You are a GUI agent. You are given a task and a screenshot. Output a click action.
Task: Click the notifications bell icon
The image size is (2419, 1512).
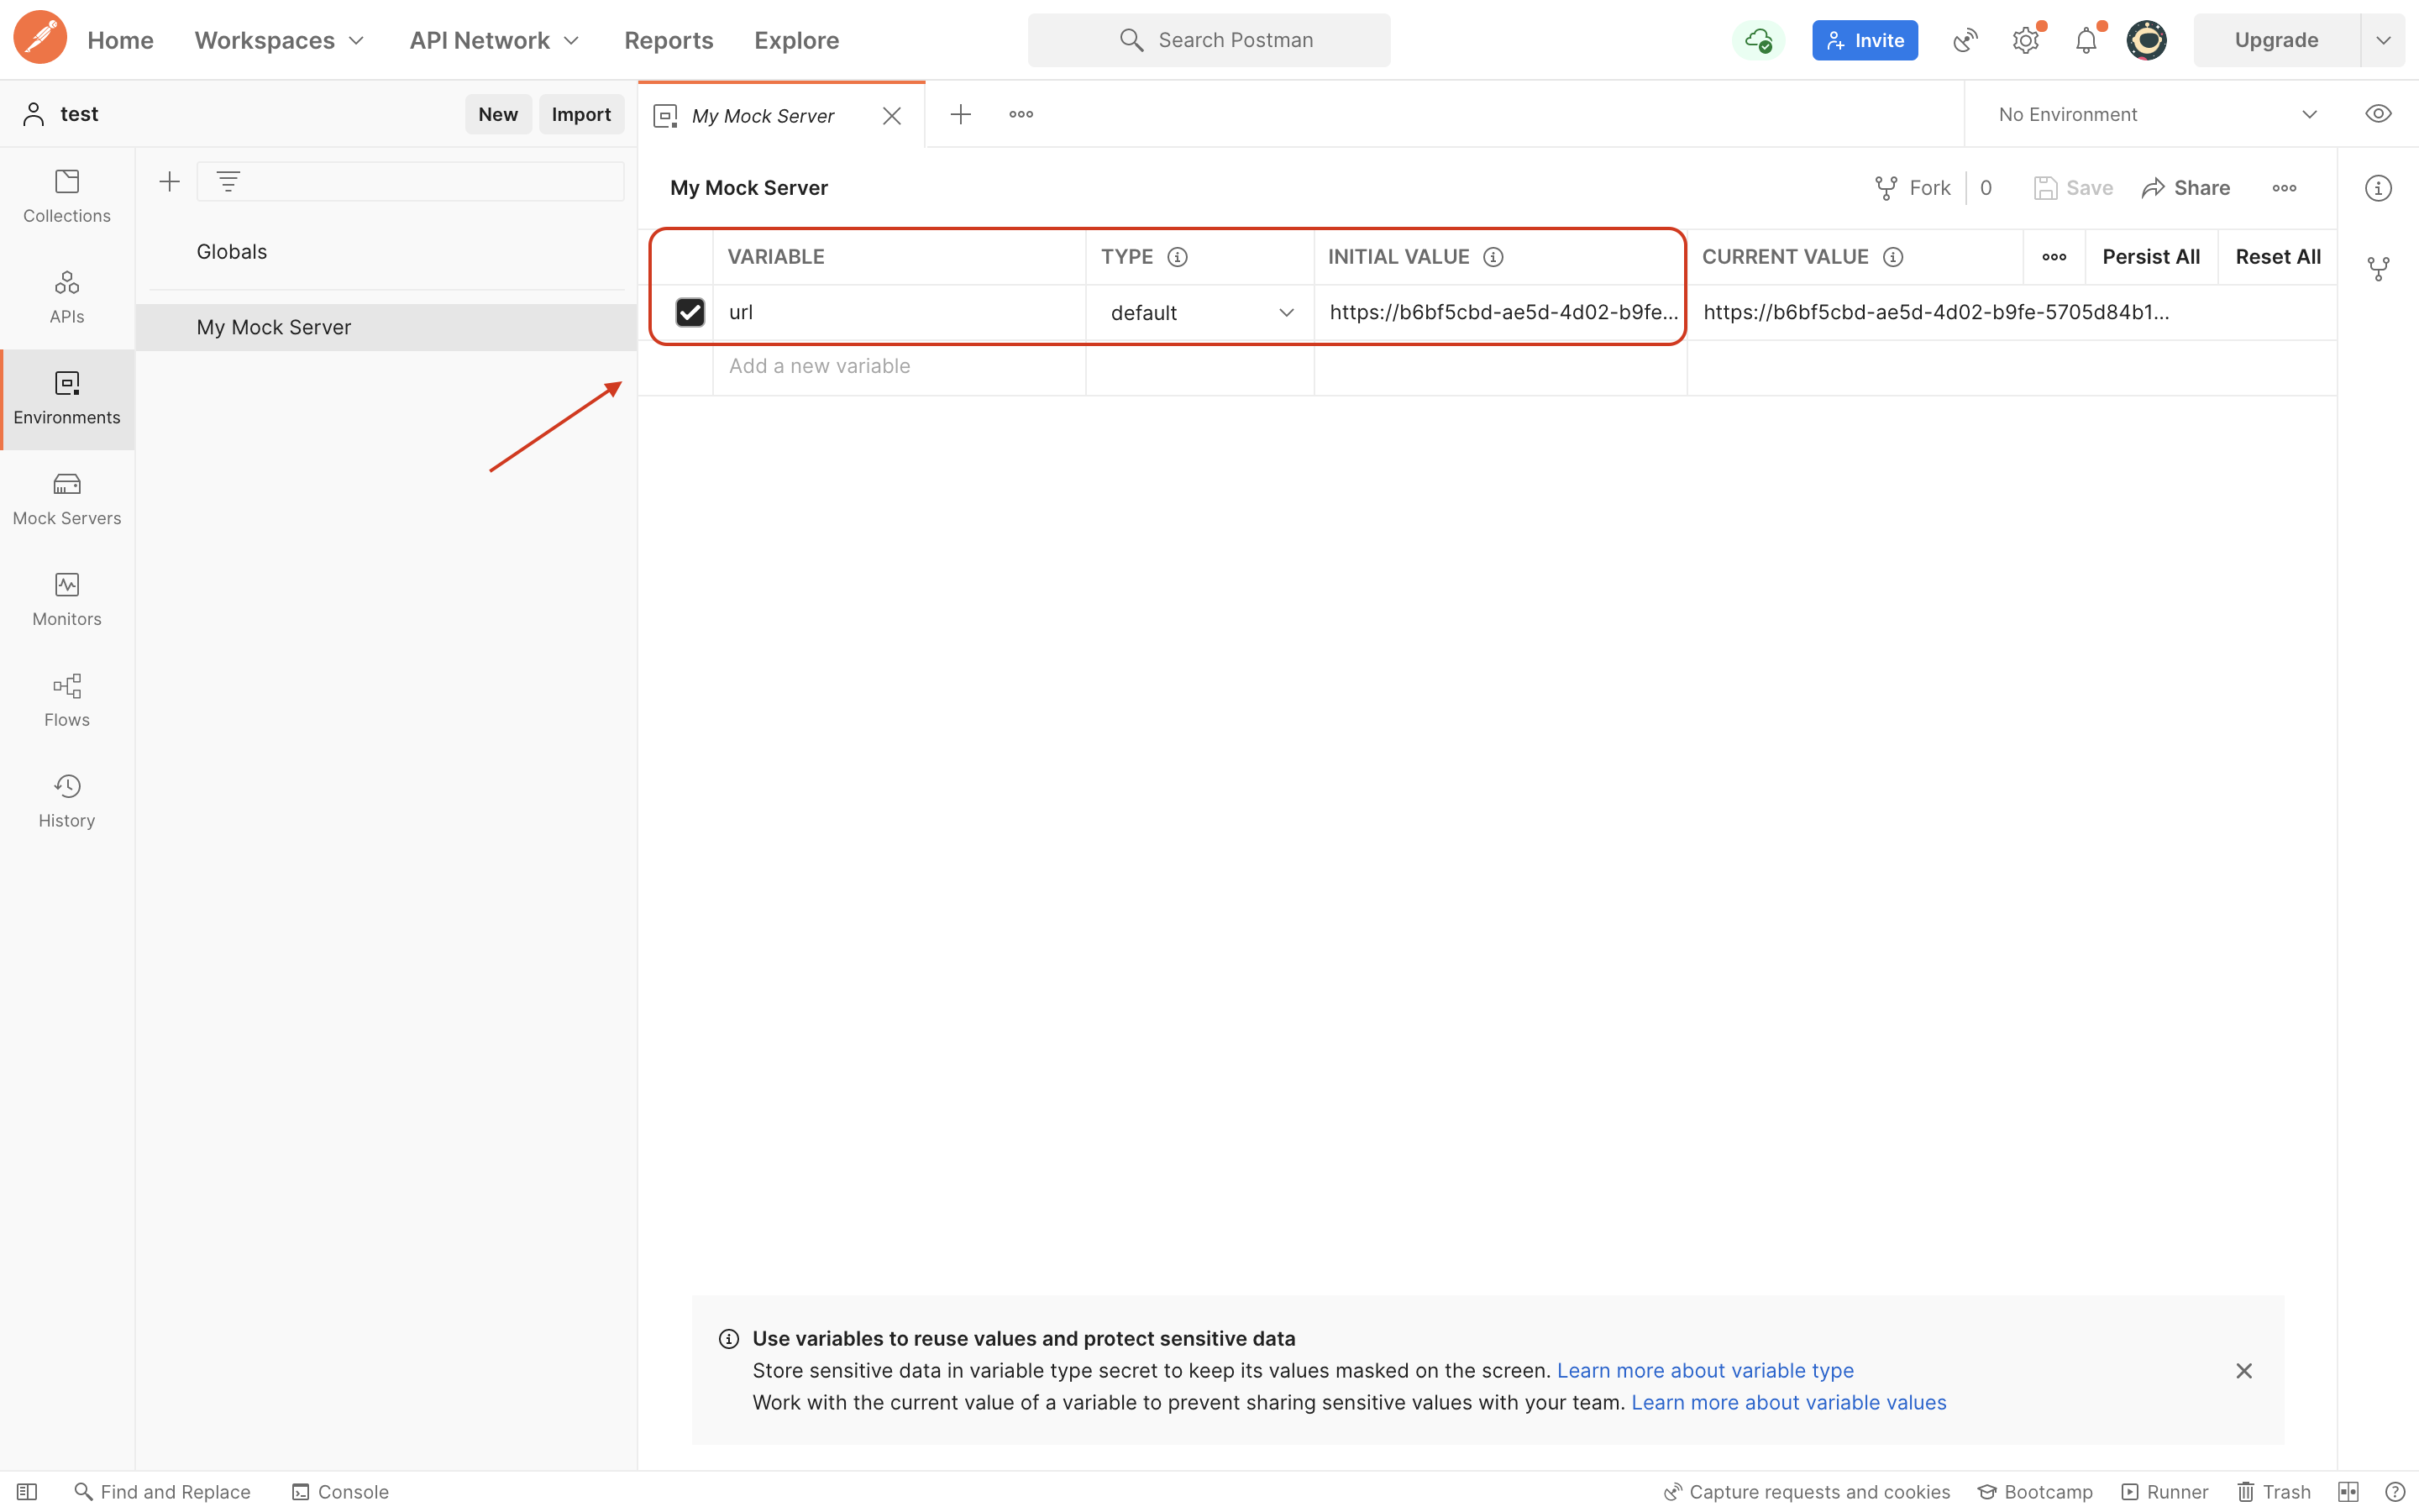2086,40
